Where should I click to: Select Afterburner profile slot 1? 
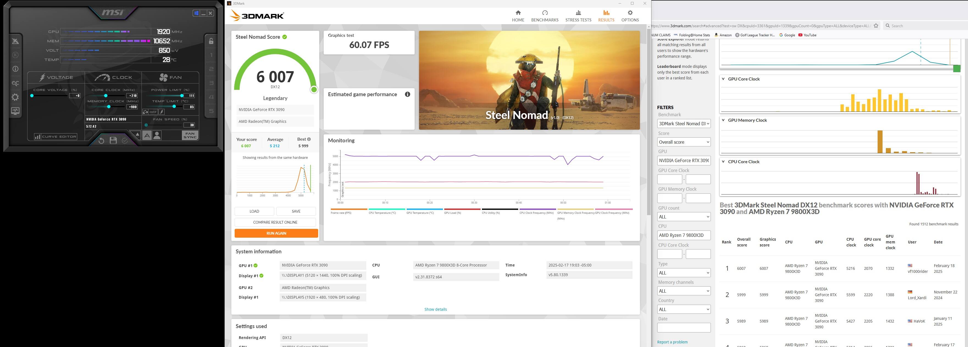[211, 55]
